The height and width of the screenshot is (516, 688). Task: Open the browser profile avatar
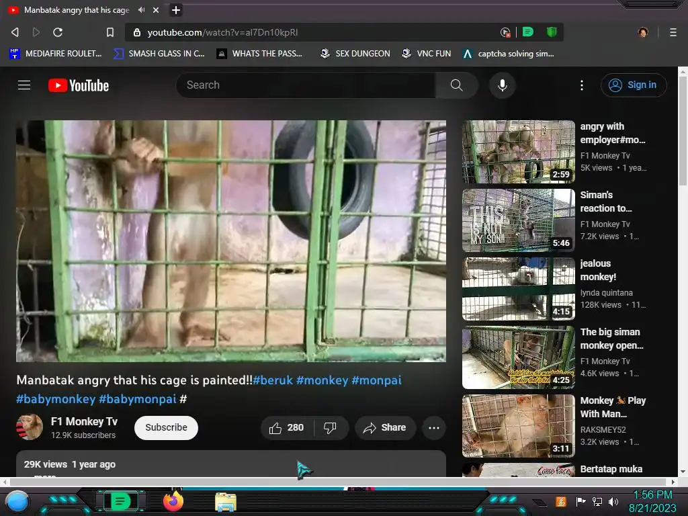[x=643, y=32]
